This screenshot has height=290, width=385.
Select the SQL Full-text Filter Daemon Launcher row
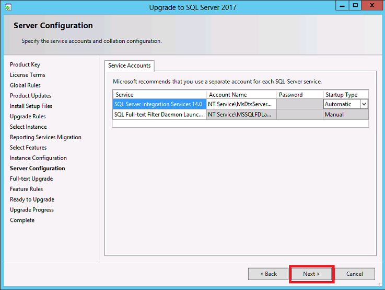[159, 114]
